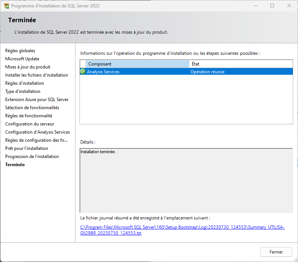Select Extension Azure pour SQL Server step
The width and height of the screenshot is (298, 262).
37,100
